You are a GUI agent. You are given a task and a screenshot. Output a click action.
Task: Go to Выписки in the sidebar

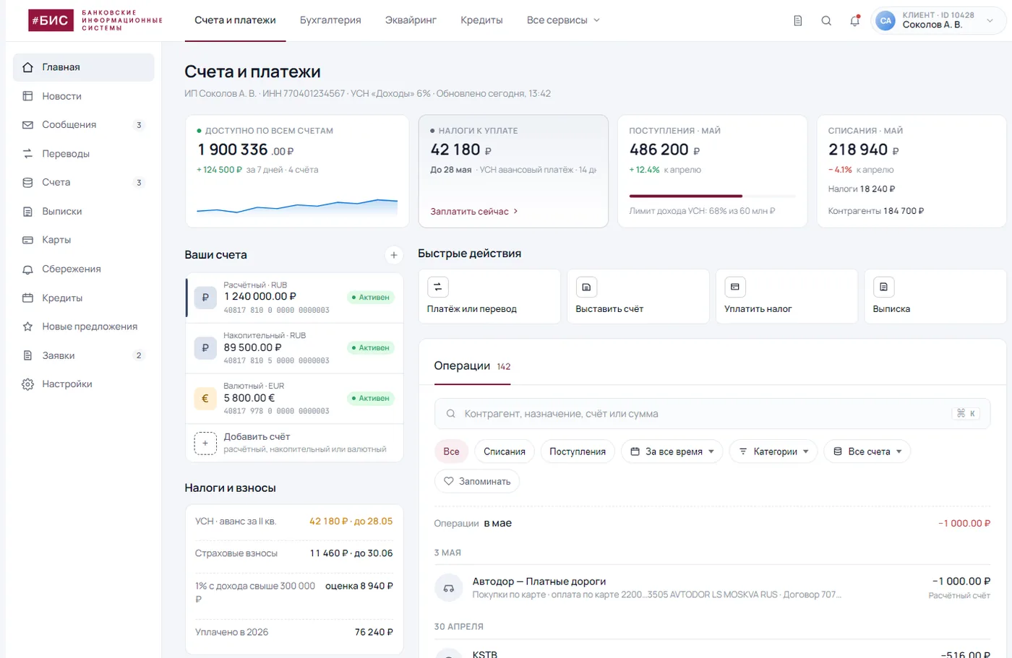pyautogui.click(x=84, y=212)
